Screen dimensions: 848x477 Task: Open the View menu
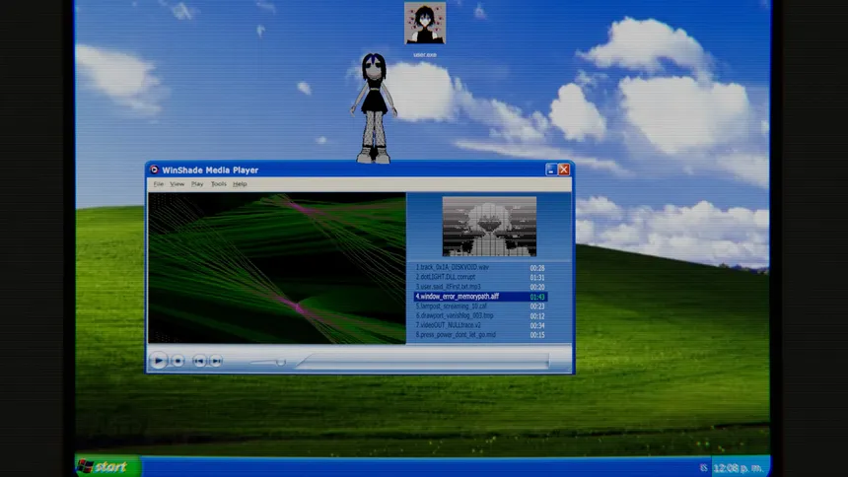pyautogui.click(x=177, y=184)
